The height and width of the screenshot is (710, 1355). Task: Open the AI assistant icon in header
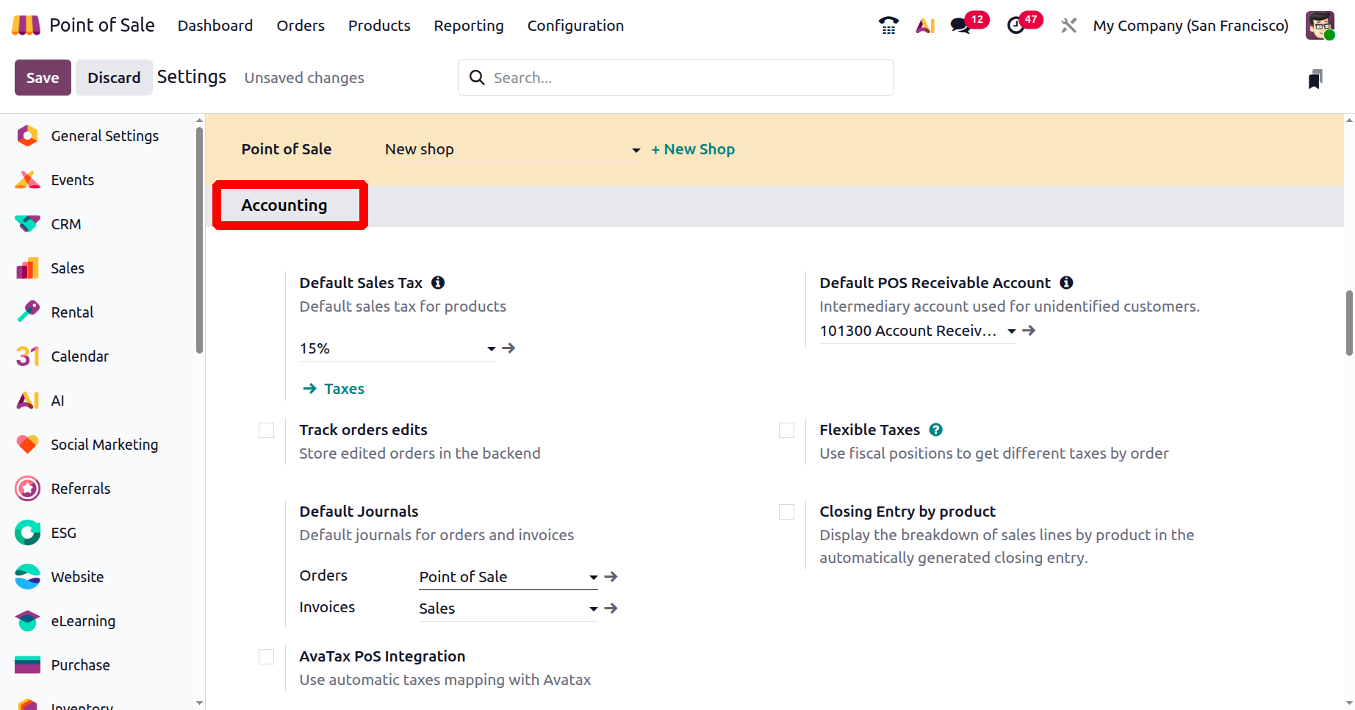925,26
